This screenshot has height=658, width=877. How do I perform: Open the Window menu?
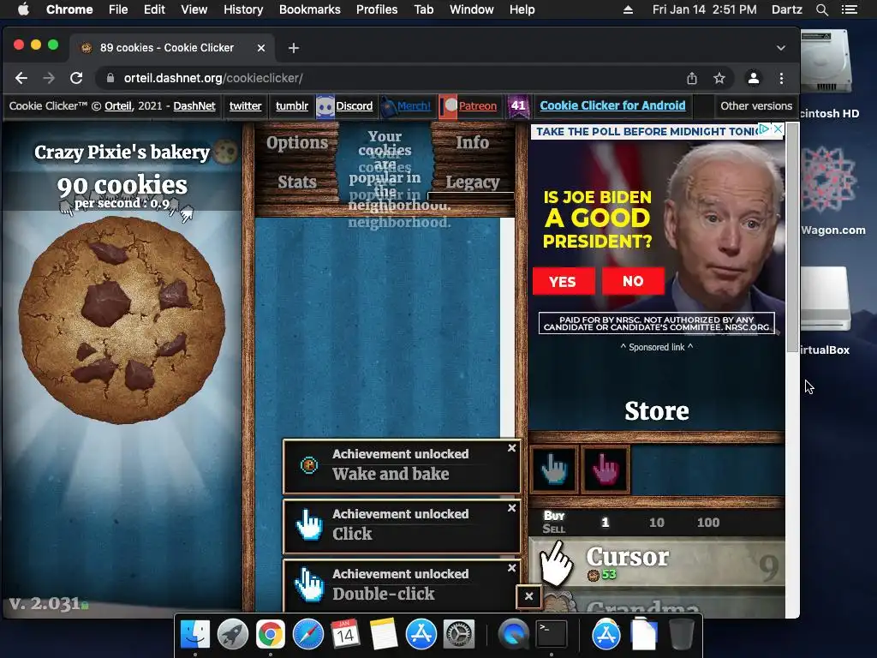[x=472, y=9]
